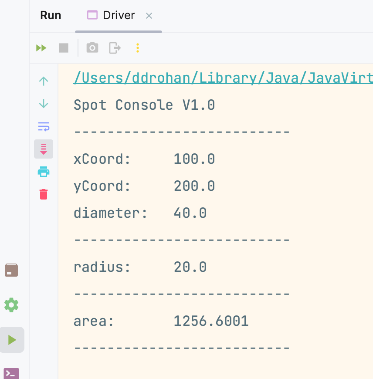
Task: Click the camera Dump Threads icon
Action: click(92, 48)
